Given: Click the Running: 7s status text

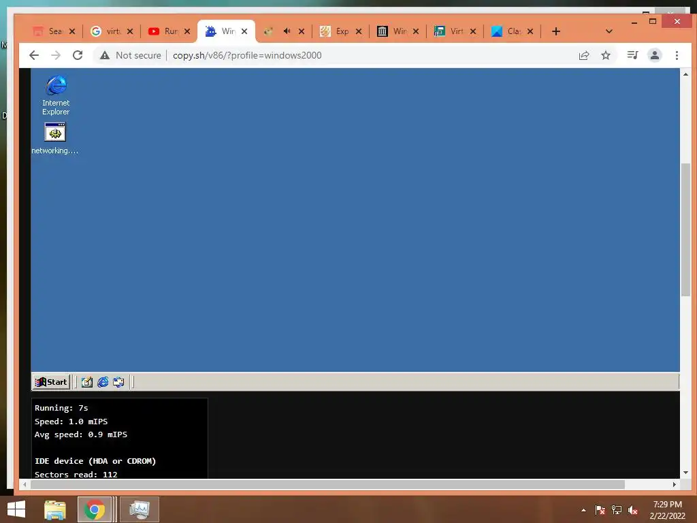Looking at the screenshot, I should pyautogui.click(x=61, y=408).
